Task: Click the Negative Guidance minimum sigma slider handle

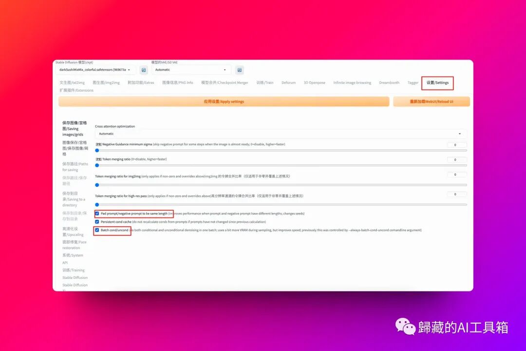Action: coord(97,151)
